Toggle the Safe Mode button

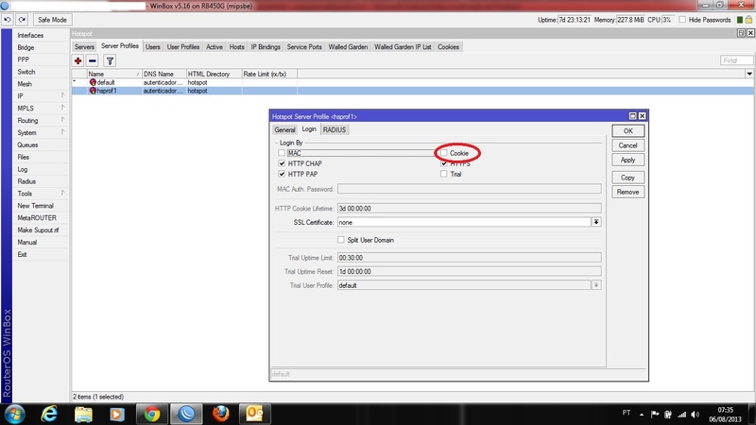(52, 20)
